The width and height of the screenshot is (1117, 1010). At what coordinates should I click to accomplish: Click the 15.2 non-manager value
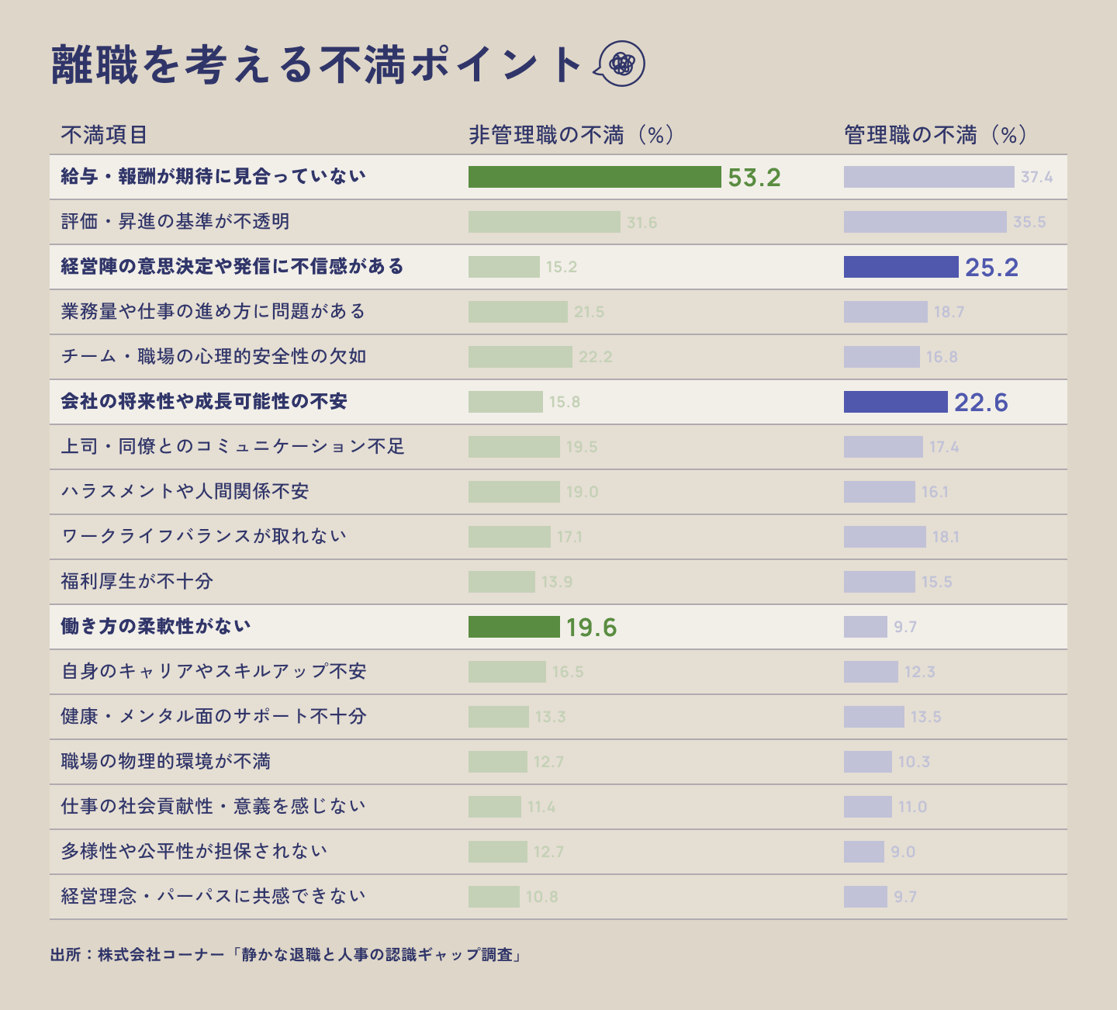coord(561,267)
